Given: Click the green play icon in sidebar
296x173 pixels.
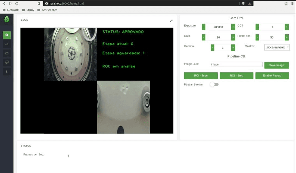Looking at the screenshot, I should (x=7, y=35).
